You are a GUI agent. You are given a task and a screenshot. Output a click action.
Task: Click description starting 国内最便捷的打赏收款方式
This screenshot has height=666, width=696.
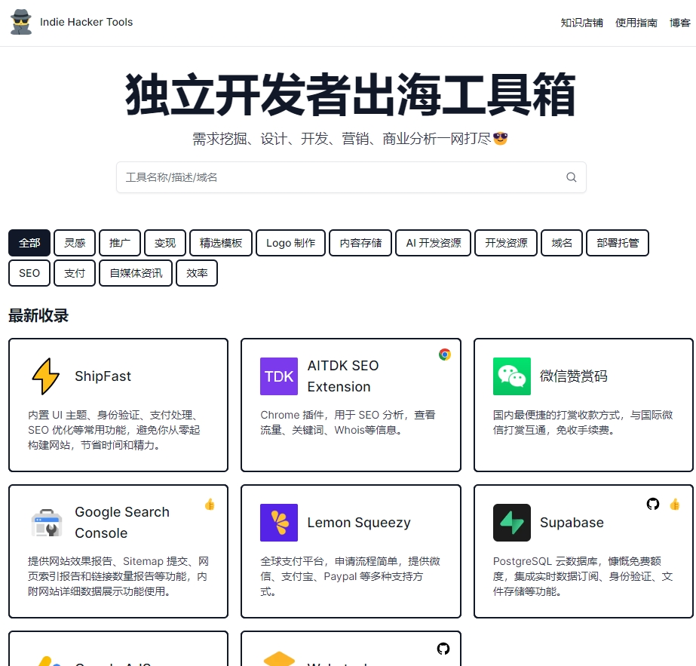pos(583,422)
